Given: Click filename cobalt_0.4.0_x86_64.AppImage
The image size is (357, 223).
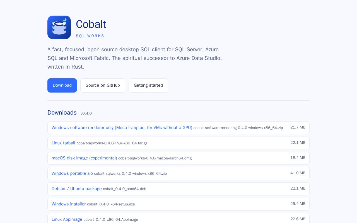Looking at the screenshot, I should 111,220.
